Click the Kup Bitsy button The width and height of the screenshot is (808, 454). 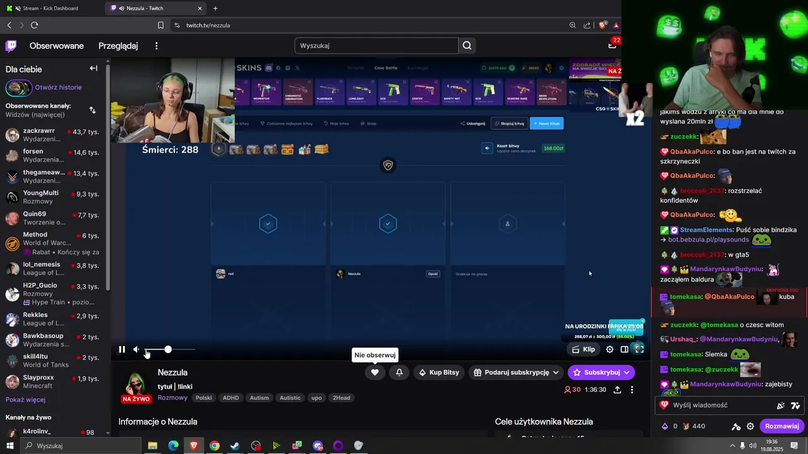pyautogui.click(x=439, y=373)
